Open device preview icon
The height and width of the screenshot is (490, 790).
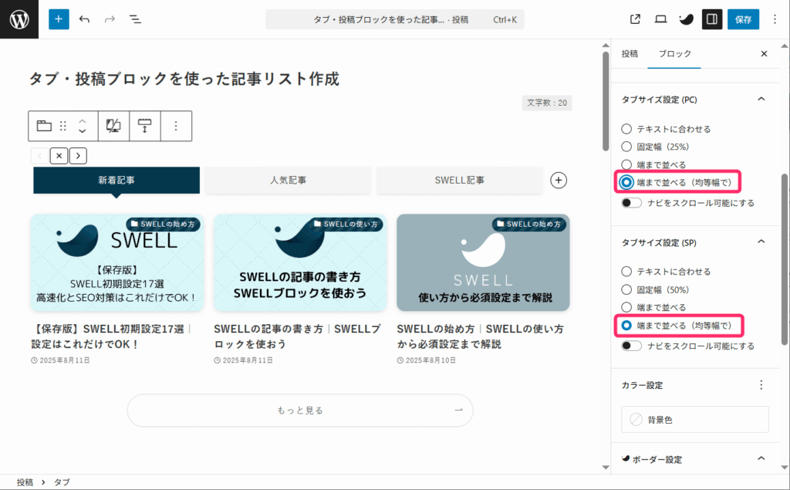(x=660, y=19)
